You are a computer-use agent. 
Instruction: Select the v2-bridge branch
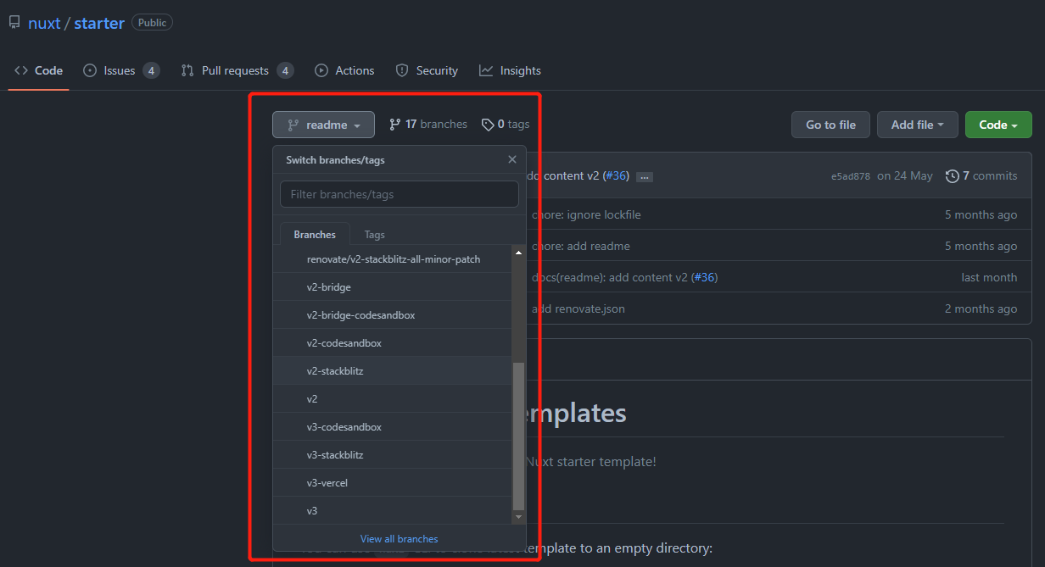393,287
